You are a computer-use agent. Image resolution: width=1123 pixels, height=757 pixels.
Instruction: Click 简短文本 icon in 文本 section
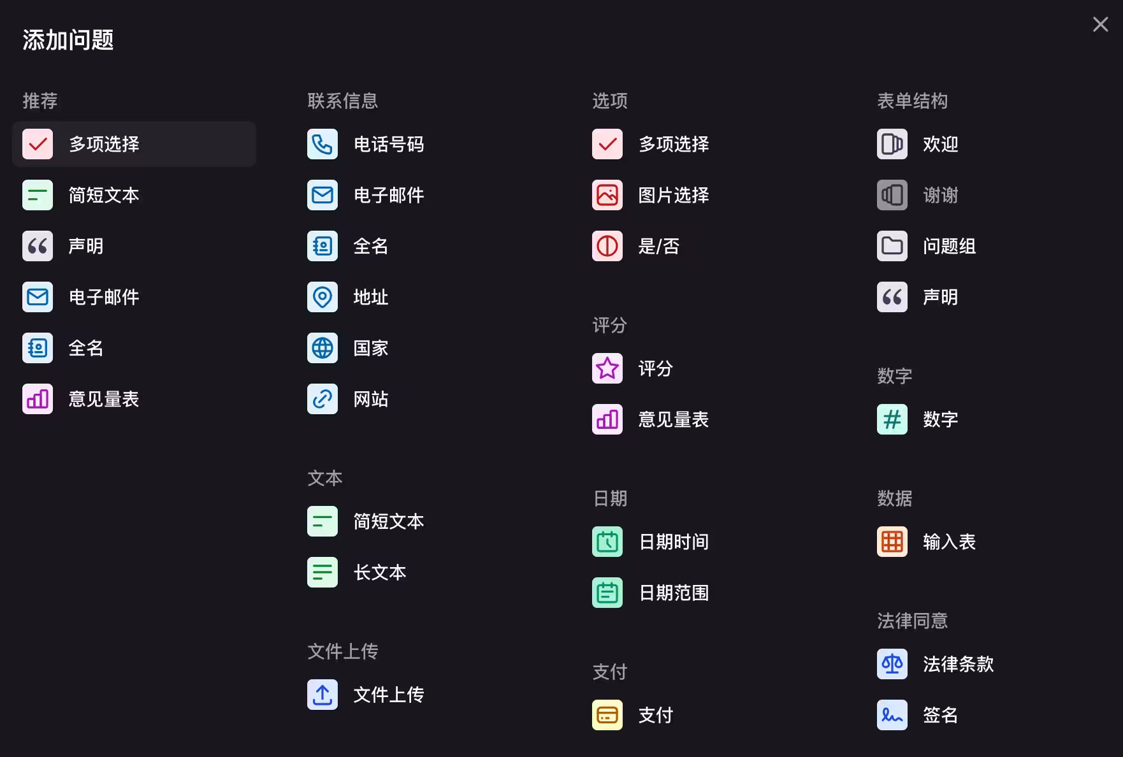322,521
